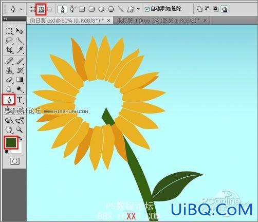Select Fill Pixels mode in options bar
This screenshot has width=258, height=222.
tap(49, 9)
